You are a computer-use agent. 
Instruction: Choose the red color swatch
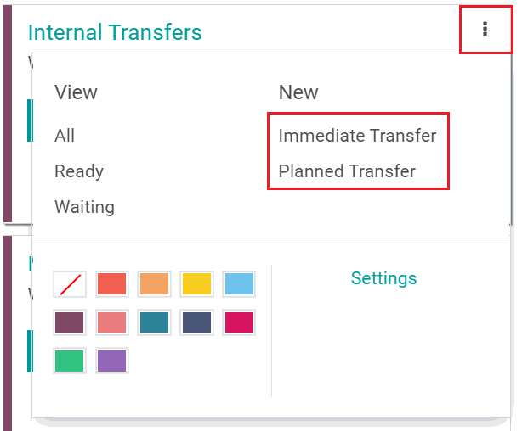point(111,284)
